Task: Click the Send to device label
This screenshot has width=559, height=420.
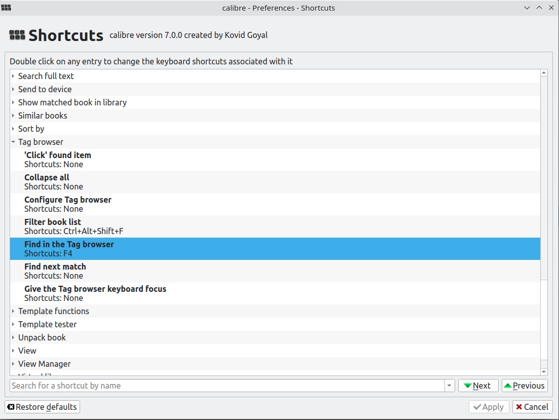Action: (x=45, y=89)
